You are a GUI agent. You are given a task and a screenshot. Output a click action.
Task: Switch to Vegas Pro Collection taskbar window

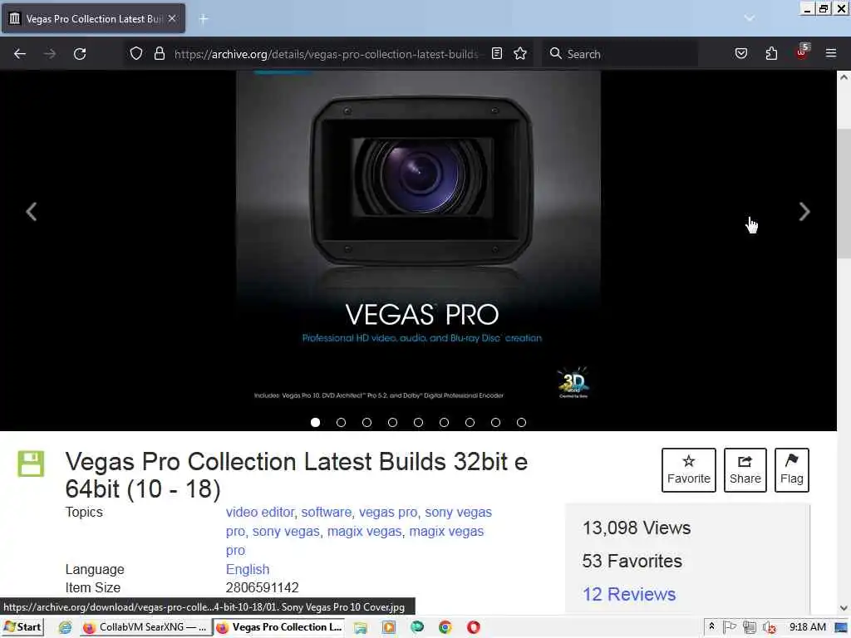280,627
